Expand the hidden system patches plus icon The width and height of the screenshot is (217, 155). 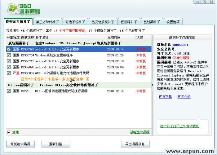coord(87,79)
